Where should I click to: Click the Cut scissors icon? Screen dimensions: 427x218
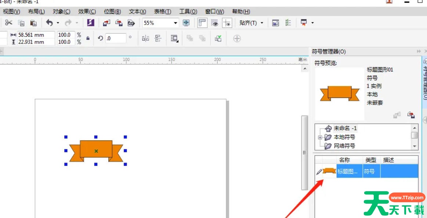[8, 23]
